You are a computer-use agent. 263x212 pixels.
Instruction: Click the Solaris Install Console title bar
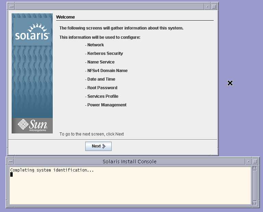129,162
